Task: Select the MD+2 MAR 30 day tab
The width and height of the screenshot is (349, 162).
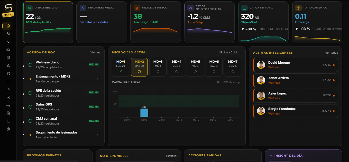Action: (139, 67)
